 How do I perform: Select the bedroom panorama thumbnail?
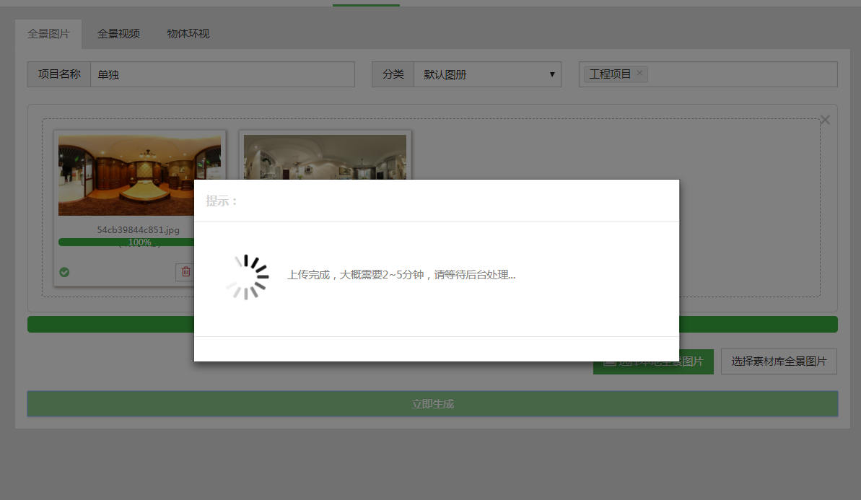point(139,175)
